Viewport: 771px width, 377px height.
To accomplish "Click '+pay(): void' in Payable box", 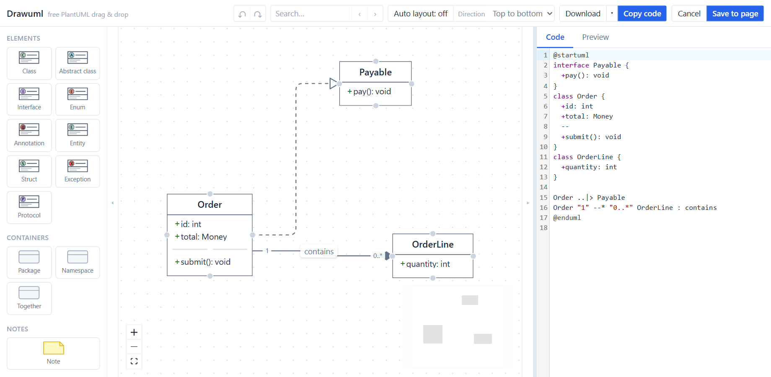I will [369, 91].
